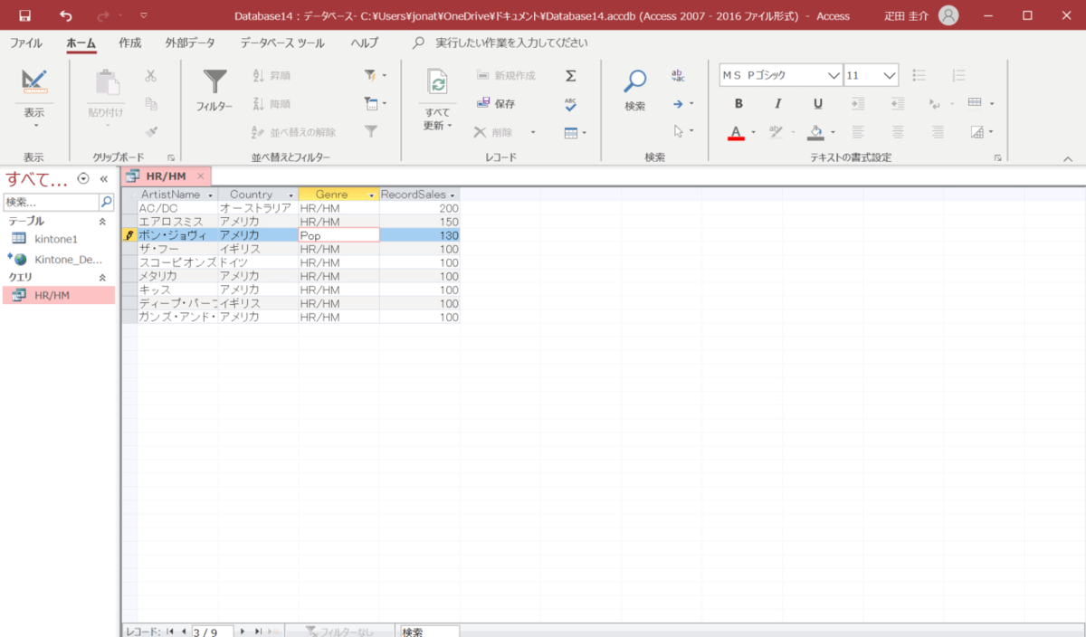Click the AC/DC artist name cell
1086x637 pixels.
coord(177,208)
